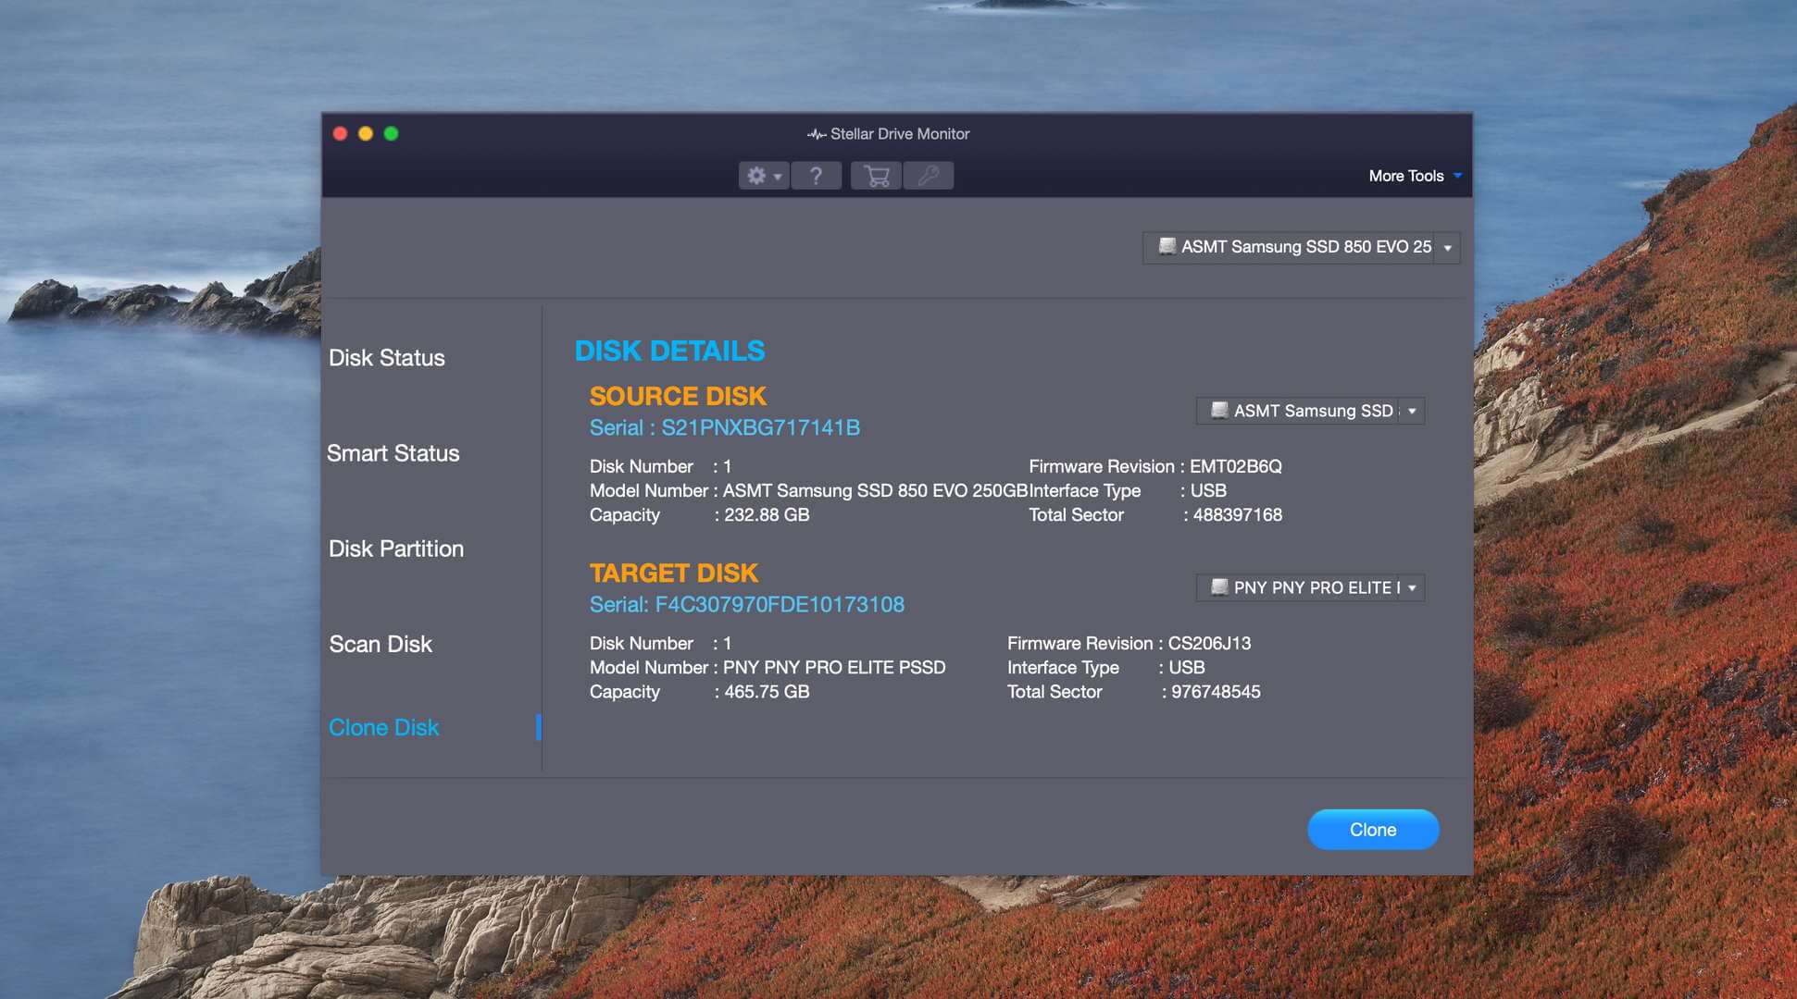
Task: Minimize the window with the yellow button
Action: (x=366, y=134)
